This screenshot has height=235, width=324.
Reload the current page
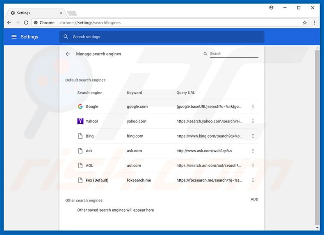[x=26, y=23]
